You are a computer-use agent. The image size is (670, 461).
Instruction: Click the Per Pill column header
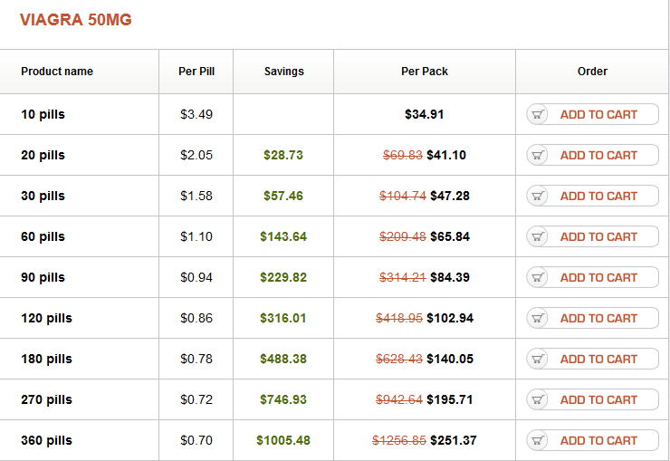coord(196,72)
